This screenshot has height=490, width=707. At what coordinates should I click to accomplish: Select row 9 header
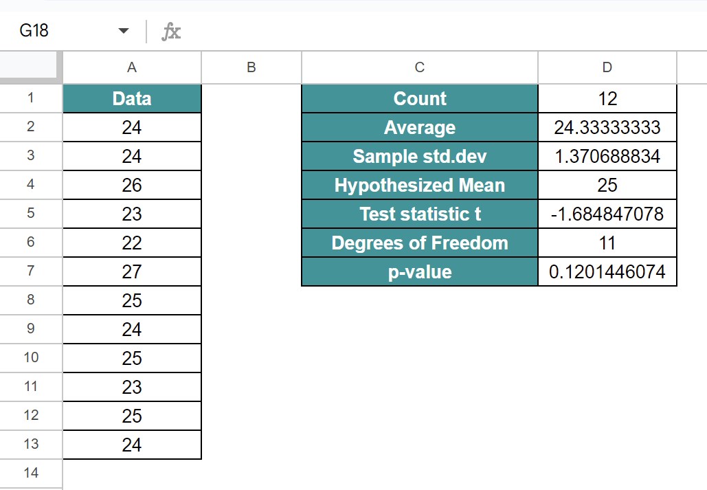31,329
